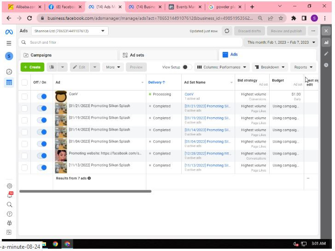Open settings gear in left sidebar

[9, 186]
